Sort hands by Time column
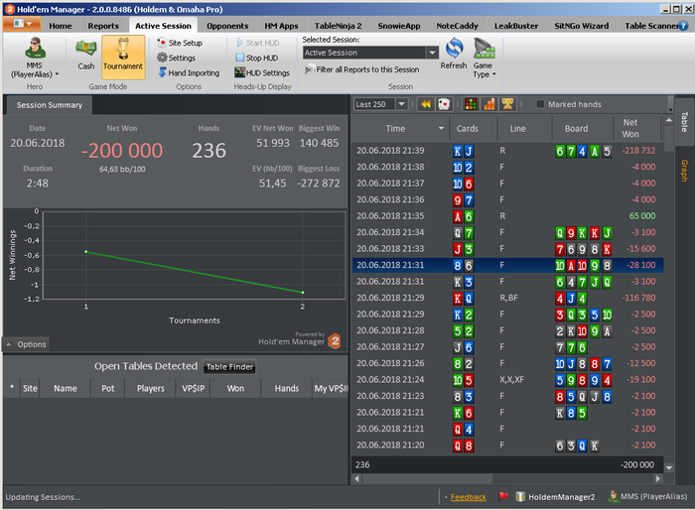695x510 pixels. pos(395,129)
